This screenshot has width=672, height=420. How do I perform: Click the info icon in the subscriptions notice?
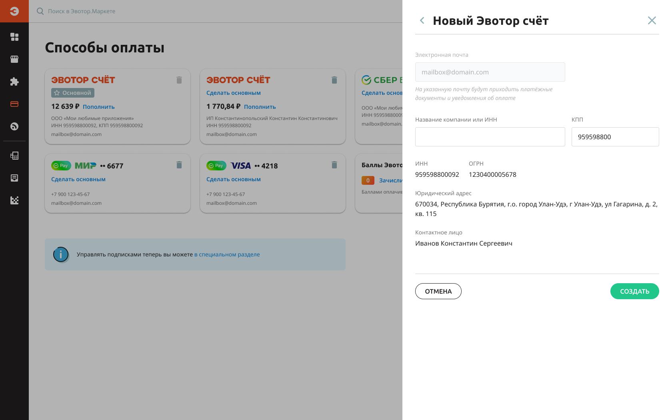pos(61,254)
